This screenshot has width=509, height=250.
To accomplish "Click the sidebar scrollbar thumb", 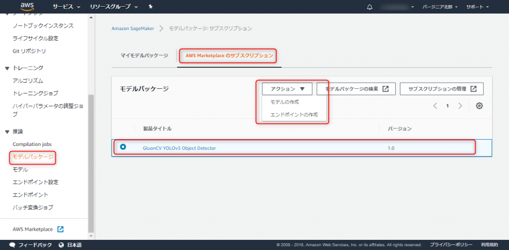I will 91,163.
